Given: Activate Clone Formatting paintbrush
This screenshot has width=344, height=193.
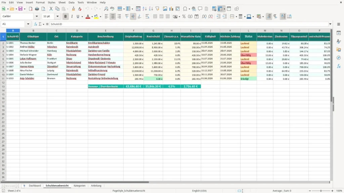Looking at the screenshot, I should pos(74,9).
